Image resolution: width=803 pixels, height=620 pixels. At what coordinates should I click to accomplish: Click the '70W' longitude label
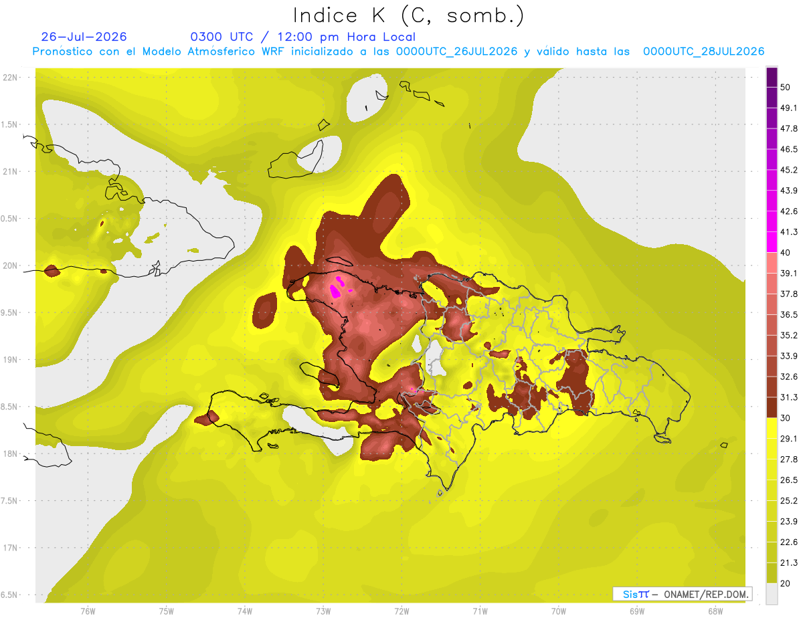(x=559, y=611)
